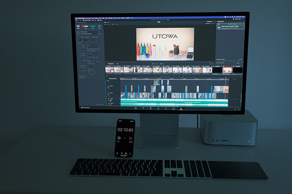Expand the Advanced Settings section
This screenshot has height=194, width=292.
point(82,76)
